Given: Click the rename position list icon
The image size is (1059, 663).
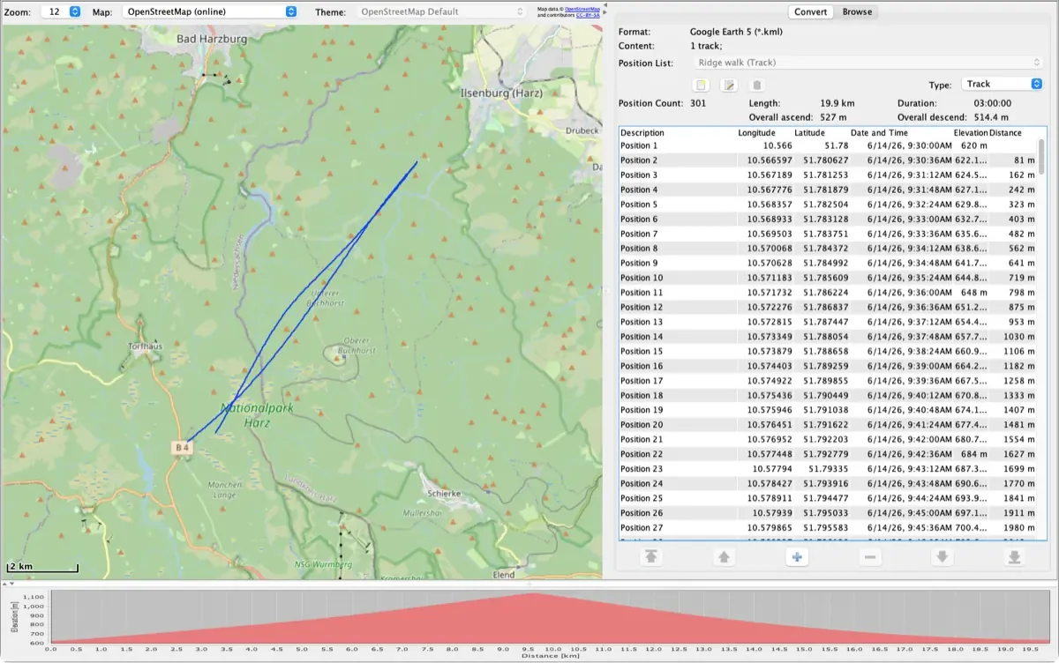Looking at the screenshot, I should (x=729, y=85).
